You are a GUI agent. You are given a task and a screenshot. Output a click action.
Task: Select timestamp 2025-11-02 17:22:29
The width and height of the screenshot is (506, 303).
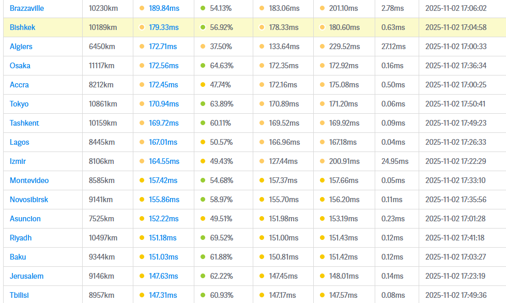coord(456,161)
